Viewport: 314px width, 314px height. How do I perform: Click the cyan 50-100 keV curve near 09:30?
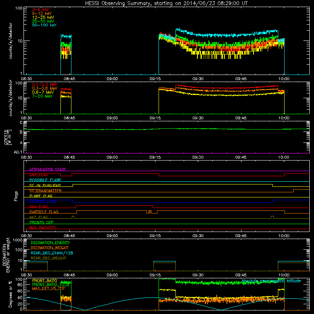point(198,35)
